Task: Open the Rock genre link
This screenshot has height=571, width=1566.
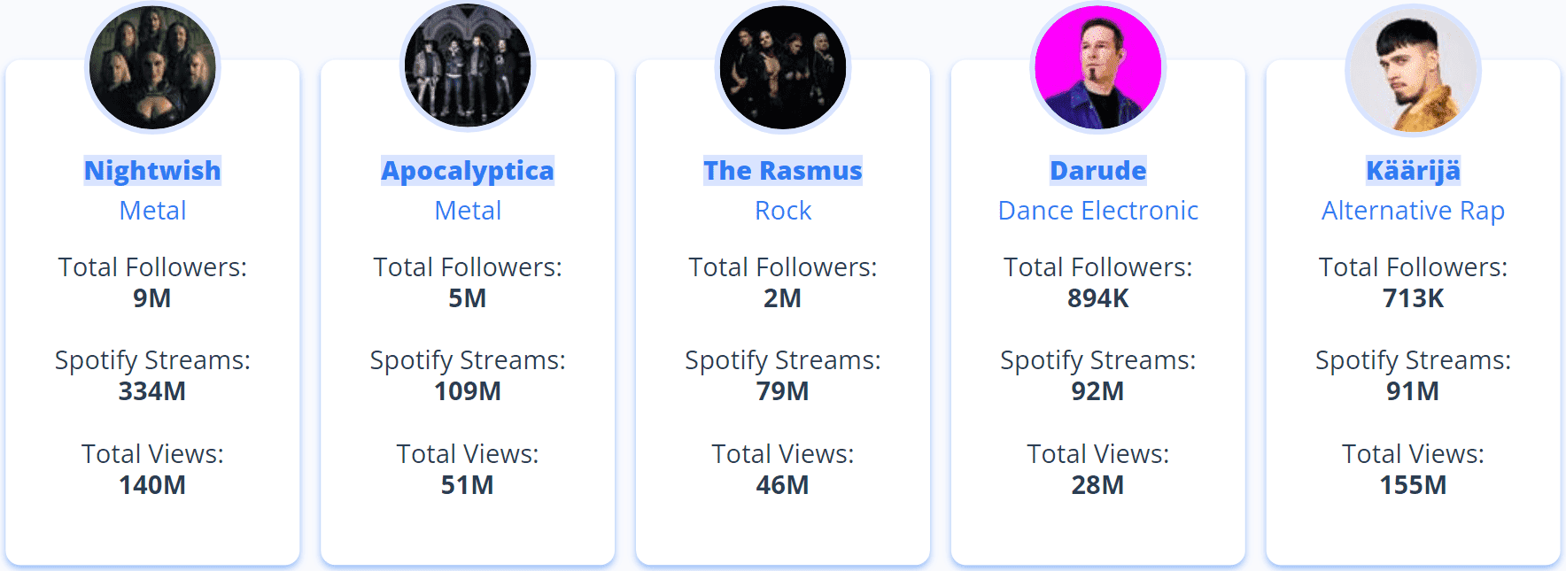Action: click(783, 211)
